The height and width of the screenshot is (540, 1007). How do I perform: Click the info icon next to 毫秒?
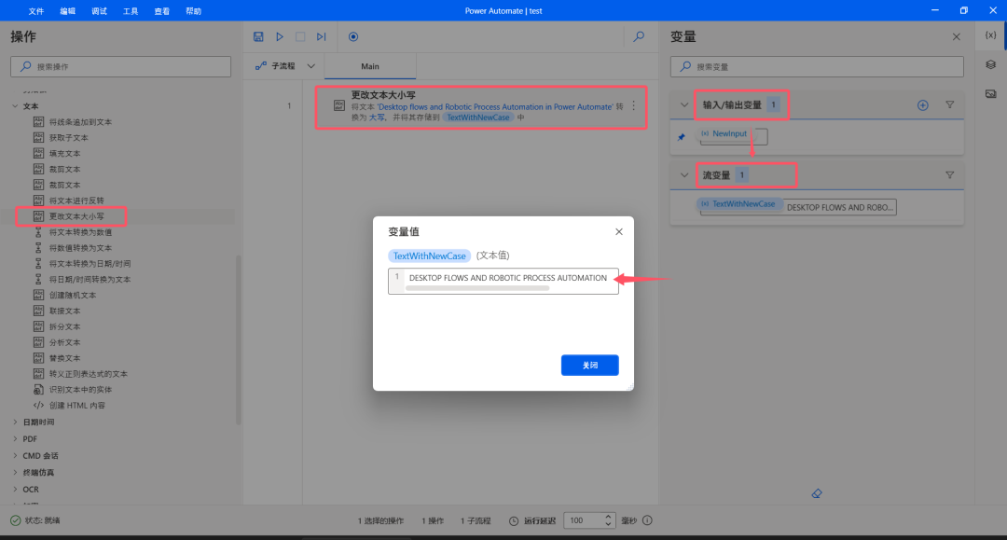tap(647, 520)
